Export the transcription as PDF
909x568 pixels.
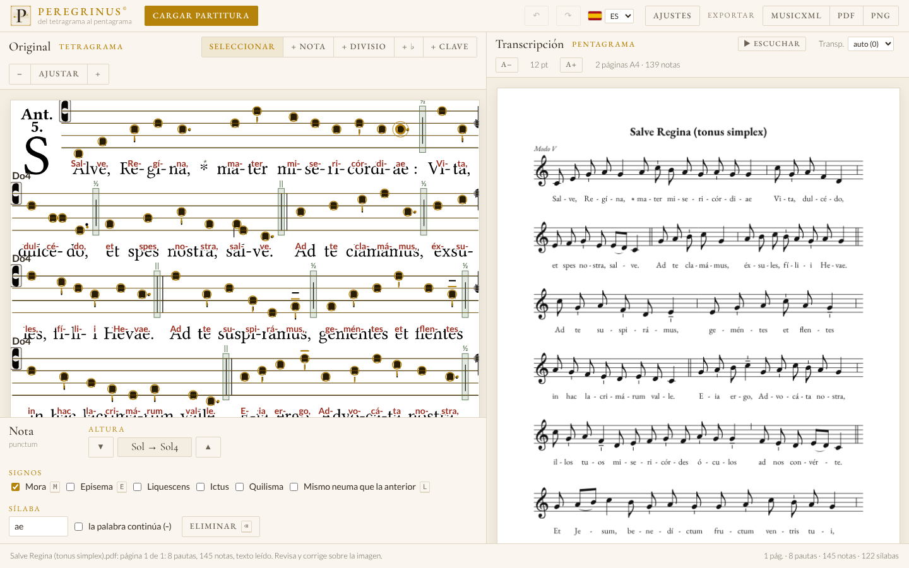(x=847, y=16)
